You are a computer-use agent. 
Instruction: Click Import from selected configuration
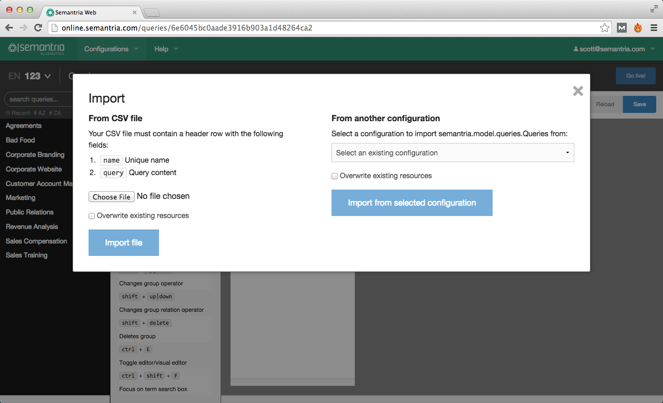point(412,203)
